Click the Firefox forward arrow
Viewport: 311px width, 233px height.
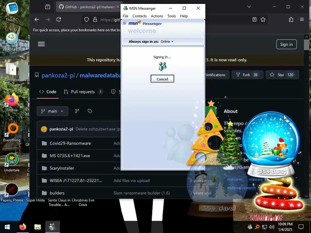(48, 19)
